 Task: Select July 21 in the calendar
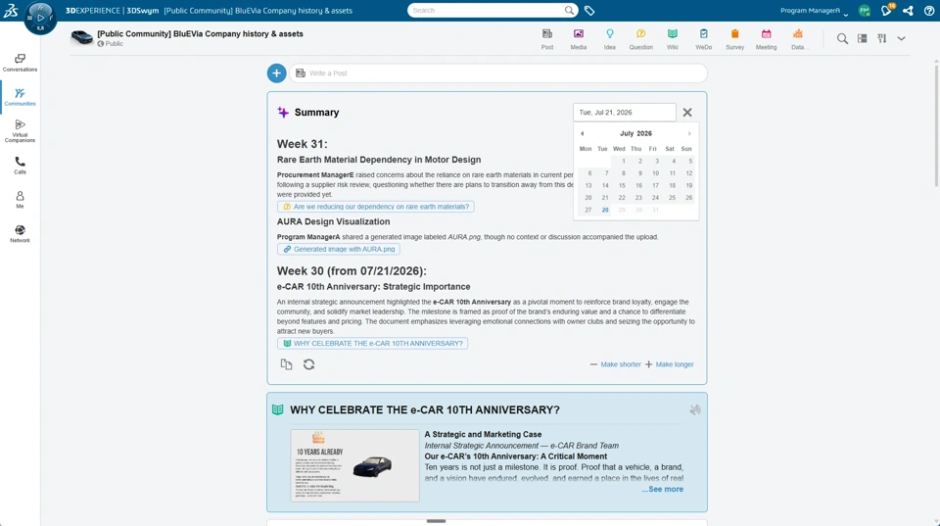click(x=605, y=197)
